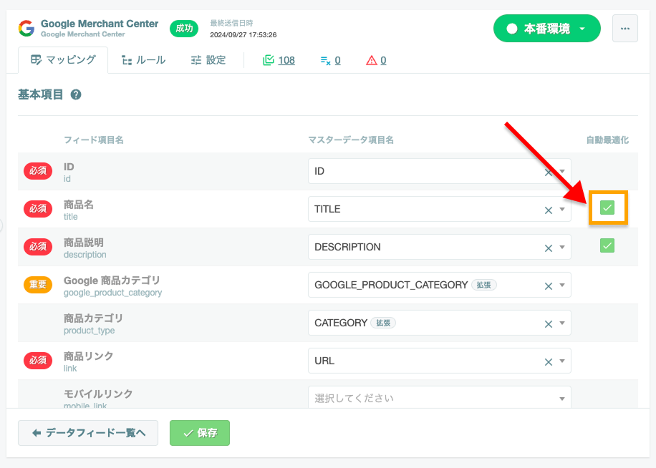Clear the TITLE mapping with X icon
The width and height of the screenshot is (656, 468).
click(549, 210)
